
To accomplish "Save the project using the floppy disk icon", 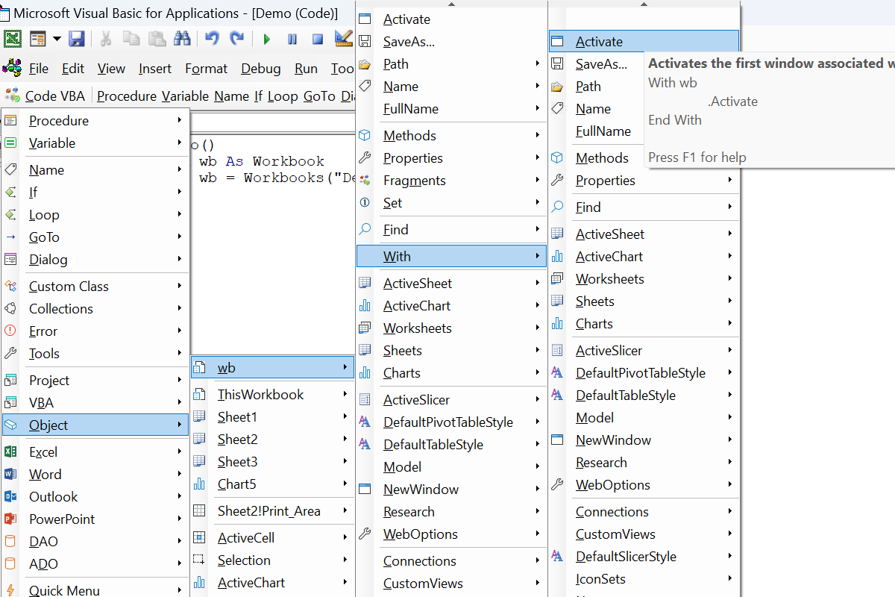I will pos(77,39).
